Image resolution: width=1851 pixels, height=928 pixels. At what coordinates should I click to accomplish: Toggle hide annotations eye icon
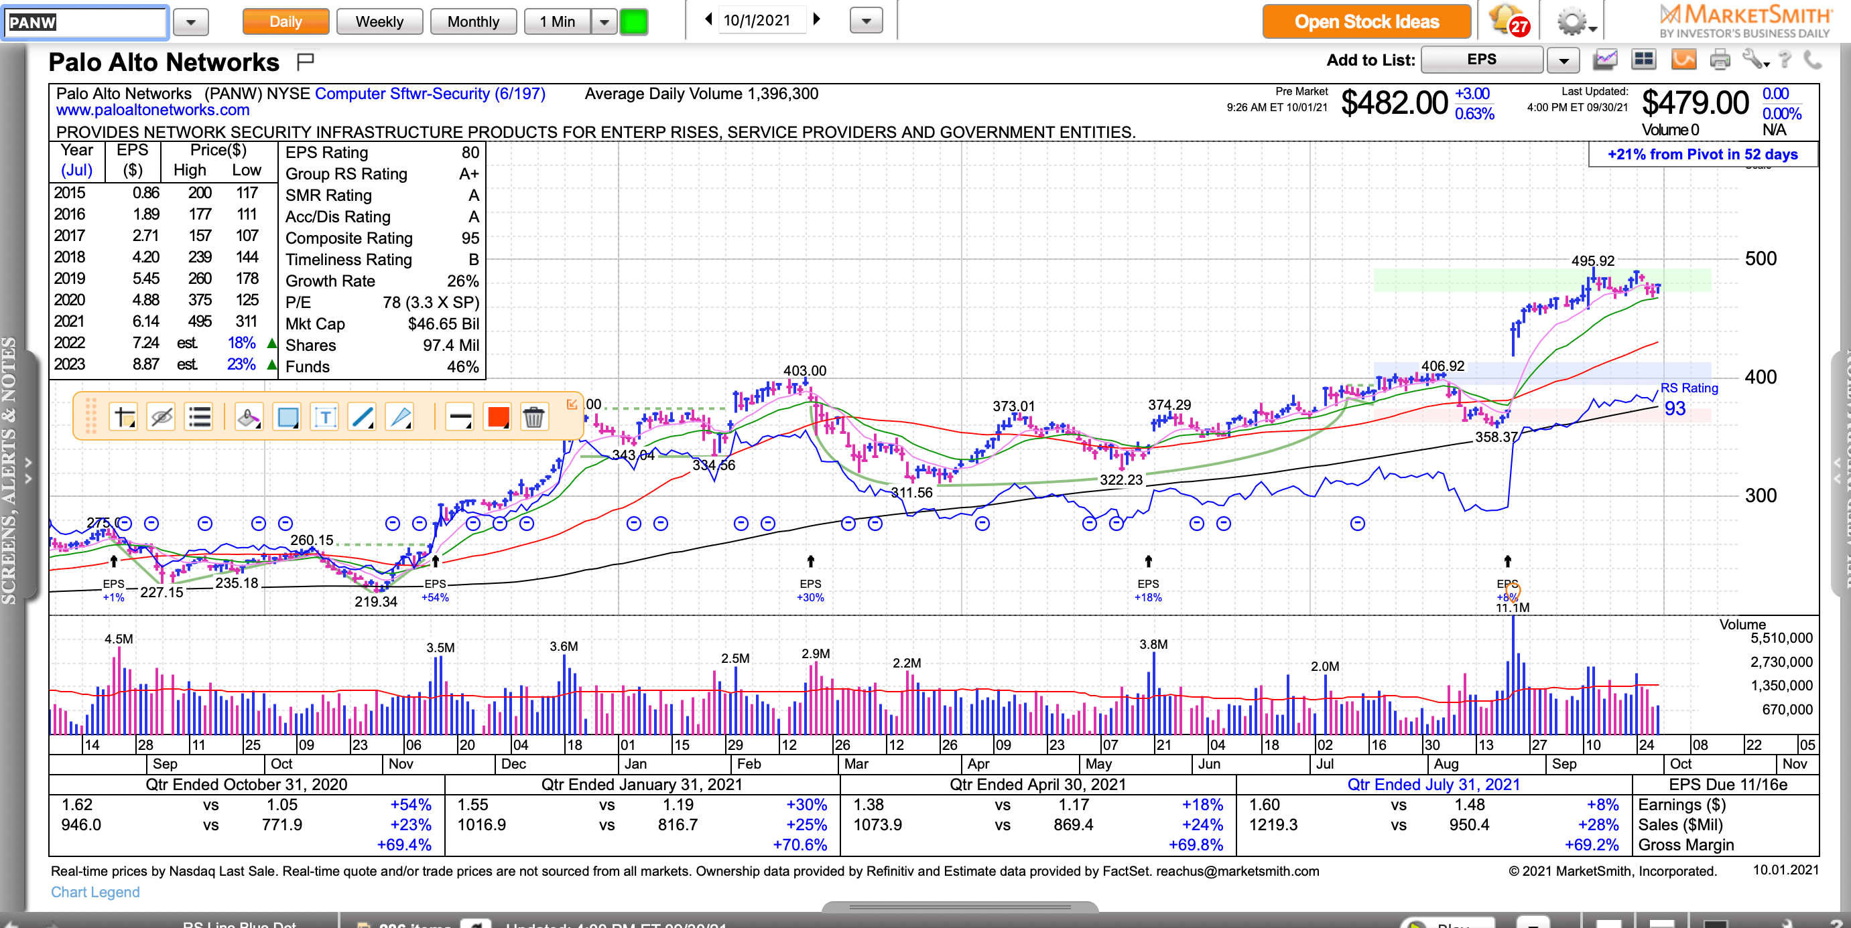click(x=161, y=417)
